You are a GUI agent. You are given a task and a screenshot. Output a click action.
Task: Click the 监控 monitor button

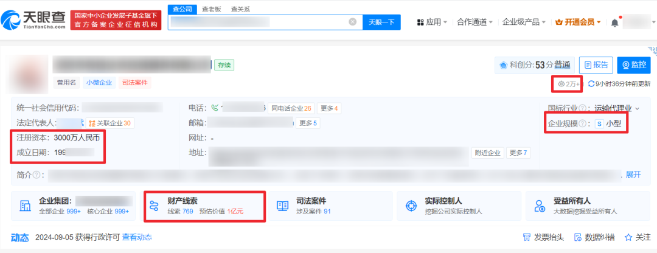[633, 65]
